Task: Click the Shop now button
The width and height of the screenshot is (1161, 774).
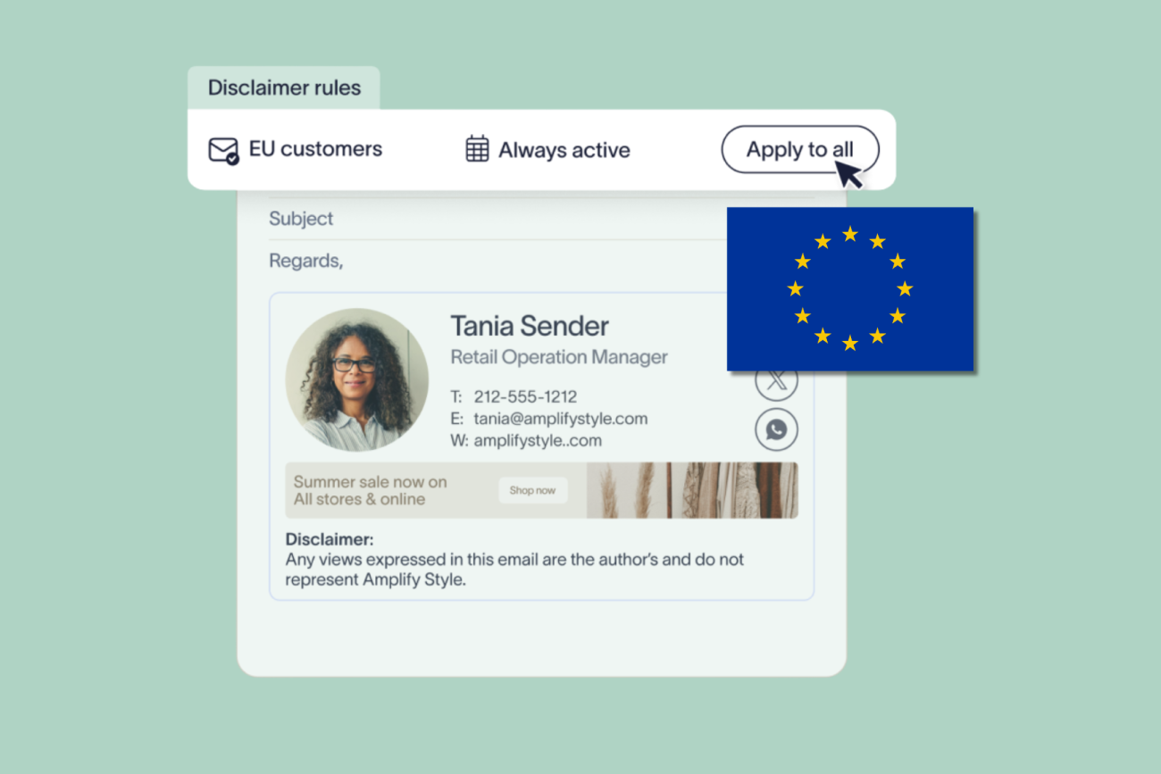Action: pyautogui.click(x=532, y=490)
